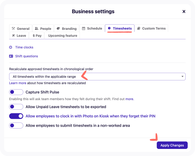Viewport: 195px width, 156px height.
Task: Click the airplane icon on Leave tab
Action: pos(13,36)
